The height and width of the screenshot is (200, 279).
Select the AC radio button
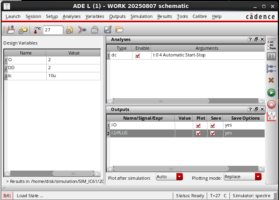(269, 42)
